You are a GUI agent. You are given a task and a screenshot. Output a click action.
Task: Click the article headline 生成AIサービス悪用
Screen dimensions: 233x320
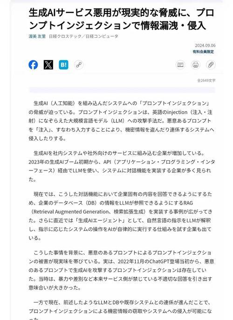coord(122,19)
